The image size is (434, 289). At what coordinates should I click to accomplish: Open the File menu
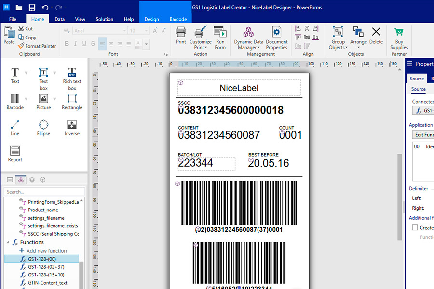[13, 19]
